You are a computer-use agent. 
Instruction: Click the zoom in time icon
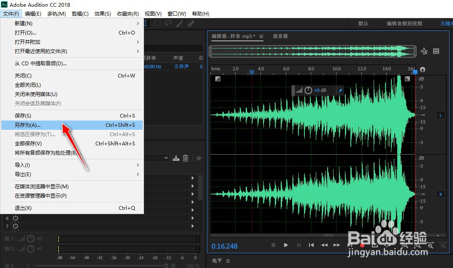pyautogui.click(x=431, y=245)
